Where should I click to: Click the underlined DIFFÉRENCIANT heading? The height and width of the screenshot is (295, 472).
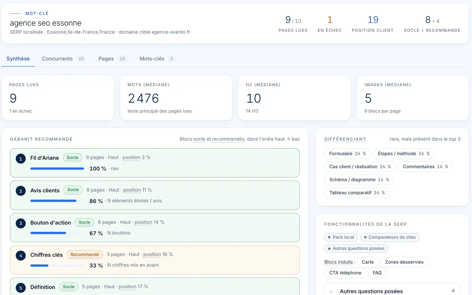tap(345, 139)
